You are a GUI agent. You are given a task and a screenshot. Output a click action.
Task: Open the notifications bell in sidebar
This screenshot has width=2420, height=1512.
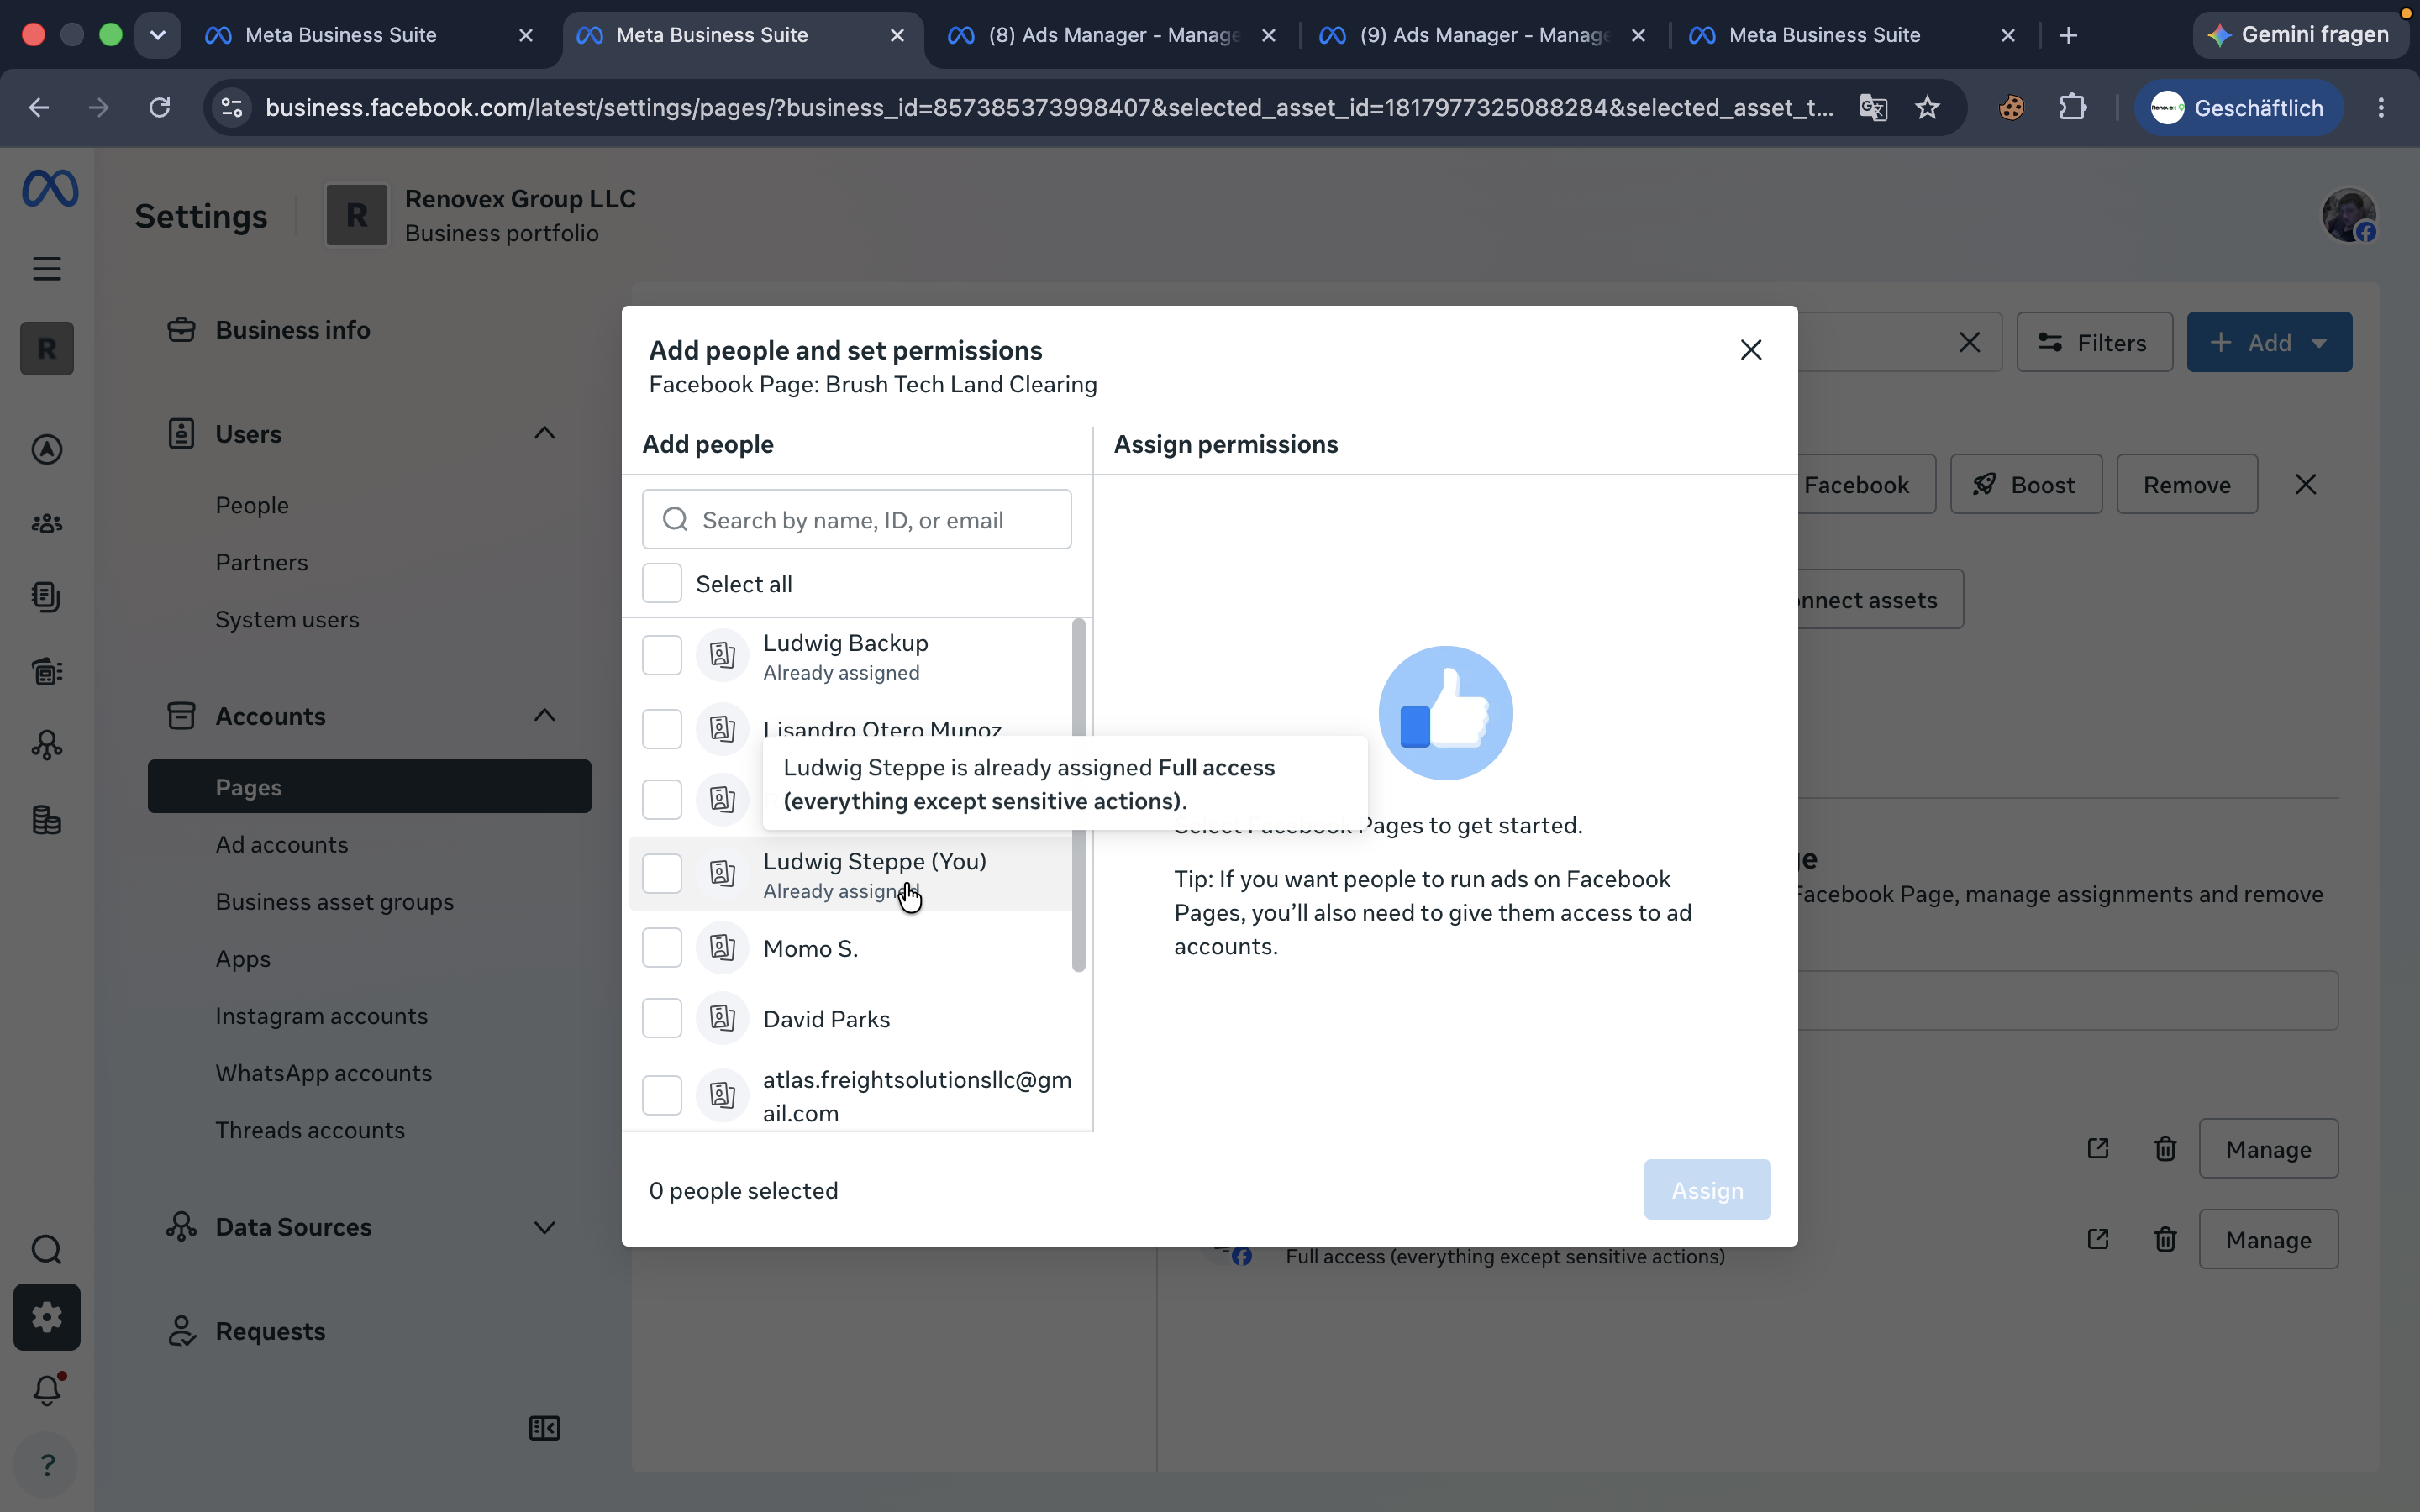[x=47, y=1389]
